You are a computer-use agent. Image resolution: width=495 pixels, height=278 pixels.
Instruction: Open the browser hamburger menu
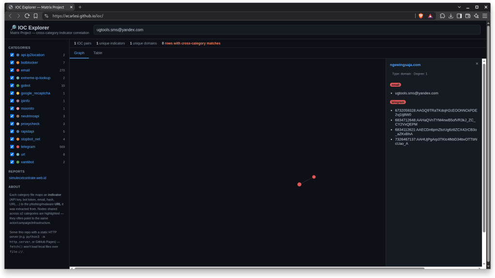pyautogui.click(x=485, y=16)
